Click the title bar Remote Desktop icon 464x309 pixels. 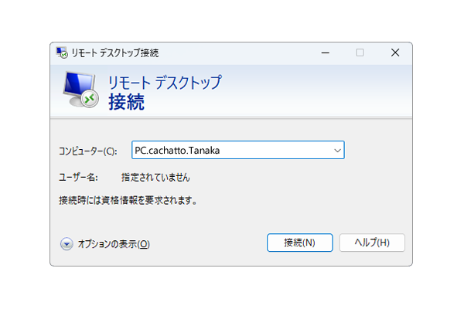coord(62,53)
